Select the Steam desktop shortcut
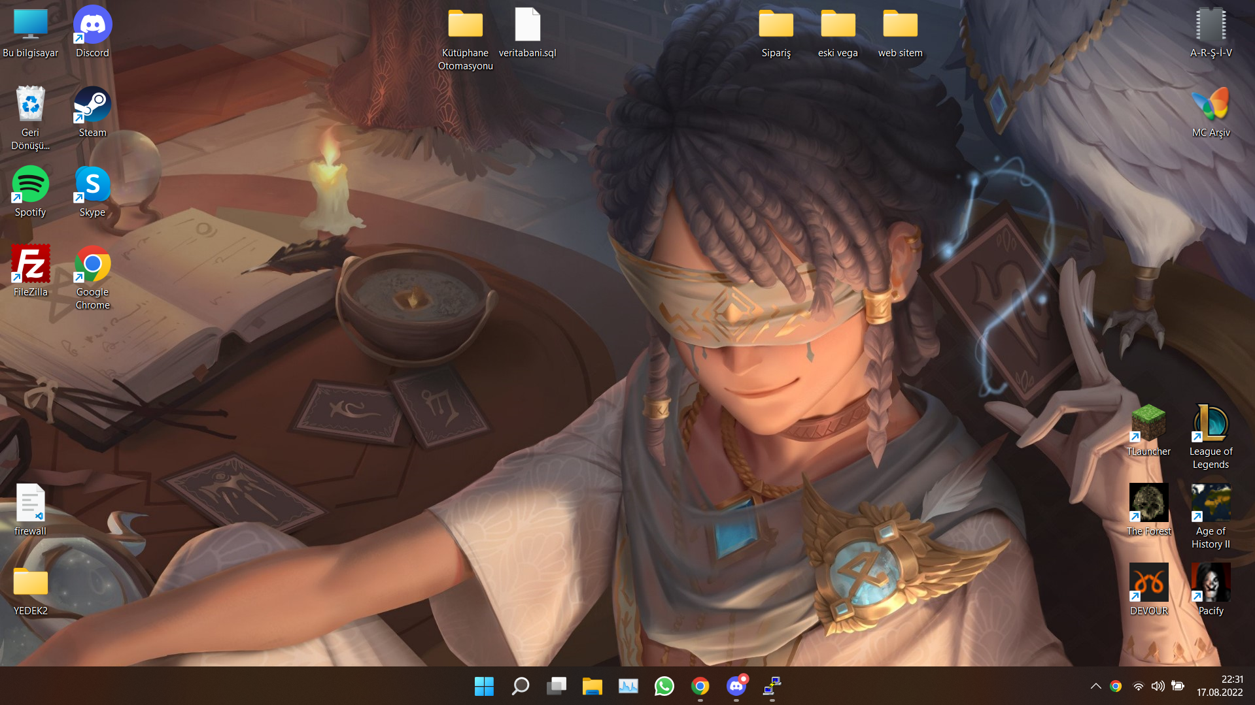 tap(92, 112)
